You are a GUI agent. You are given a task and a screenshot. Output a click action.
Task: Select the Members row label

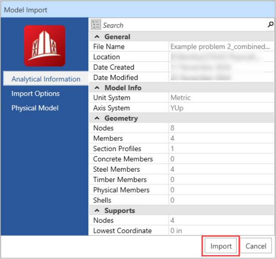click(x=108, y=138)
